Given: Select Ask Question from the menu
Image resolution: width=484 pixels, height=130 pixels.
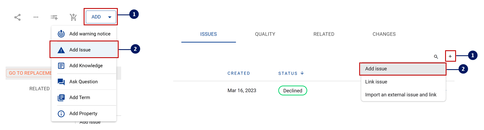Looking at the screenshot, I should tap(83, 82).
